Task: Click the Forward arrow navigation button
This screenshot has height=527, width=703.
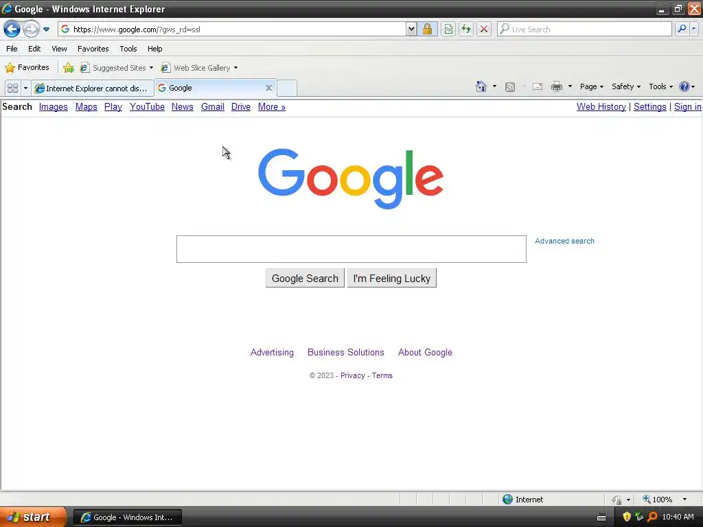Action: pyautogui.click(x=31, y=29)
